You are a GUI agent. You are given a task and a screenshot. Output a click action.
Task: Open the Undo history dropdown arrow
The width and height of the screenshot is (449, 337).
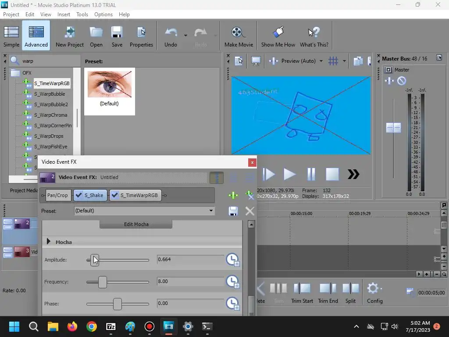[x=185, y=36]
